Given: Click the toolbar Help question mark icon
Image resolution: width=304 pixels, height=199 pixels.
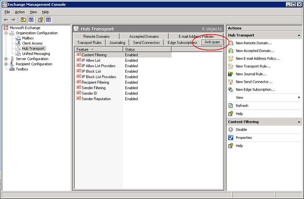Looking at the screenshot, I should point(40,19).
